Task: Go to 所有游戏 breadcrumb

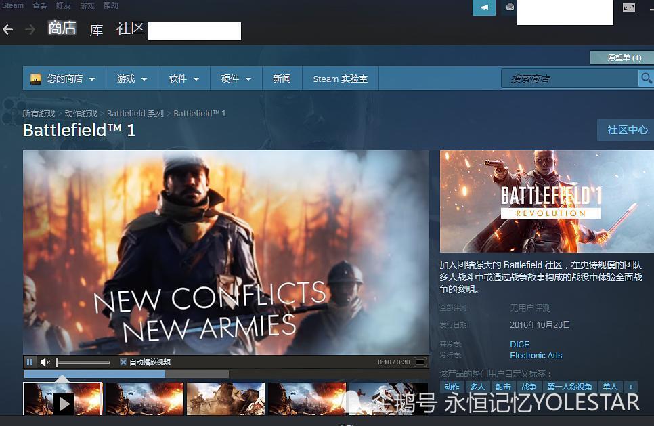Action: coord(39,114)
